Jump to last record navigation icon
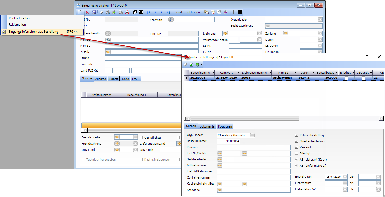This screenshot has height=197, width=385. 168,12
